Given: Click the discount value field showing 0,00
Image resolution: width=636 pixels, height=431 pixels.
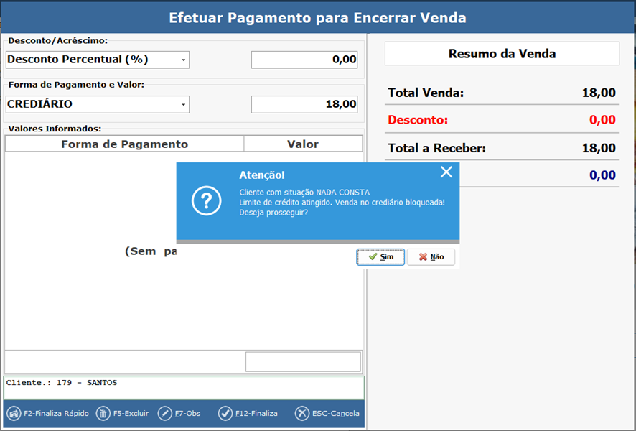Looking at the screenshot, I should tap(304, 60).
